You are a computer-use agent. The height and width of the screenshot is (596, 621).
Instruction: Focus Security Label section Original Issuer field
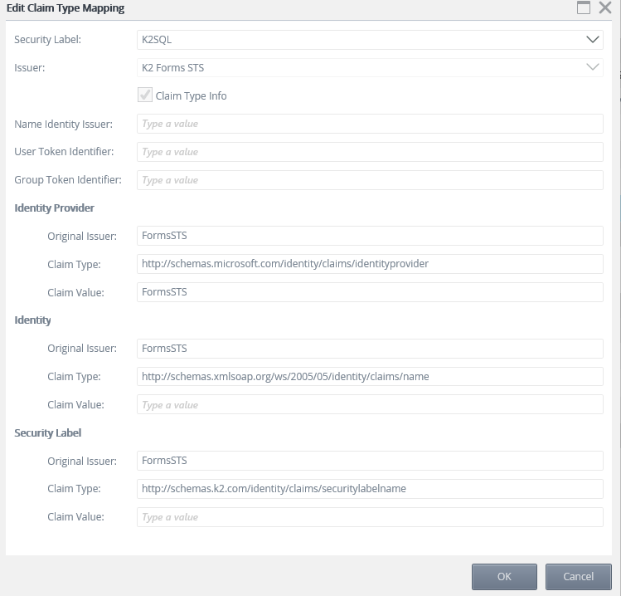(370, 461)
